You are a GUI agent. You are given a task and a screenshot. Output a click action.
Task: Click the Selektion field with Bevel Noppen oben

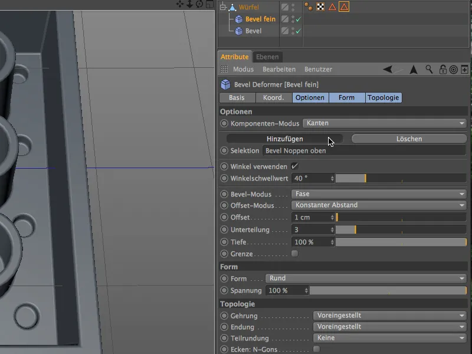coord(364,150)
